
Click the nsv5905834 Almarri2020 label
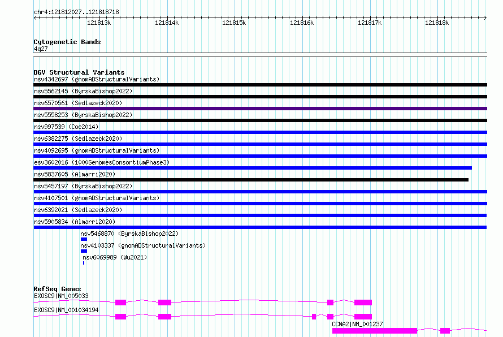click(75, 222)
